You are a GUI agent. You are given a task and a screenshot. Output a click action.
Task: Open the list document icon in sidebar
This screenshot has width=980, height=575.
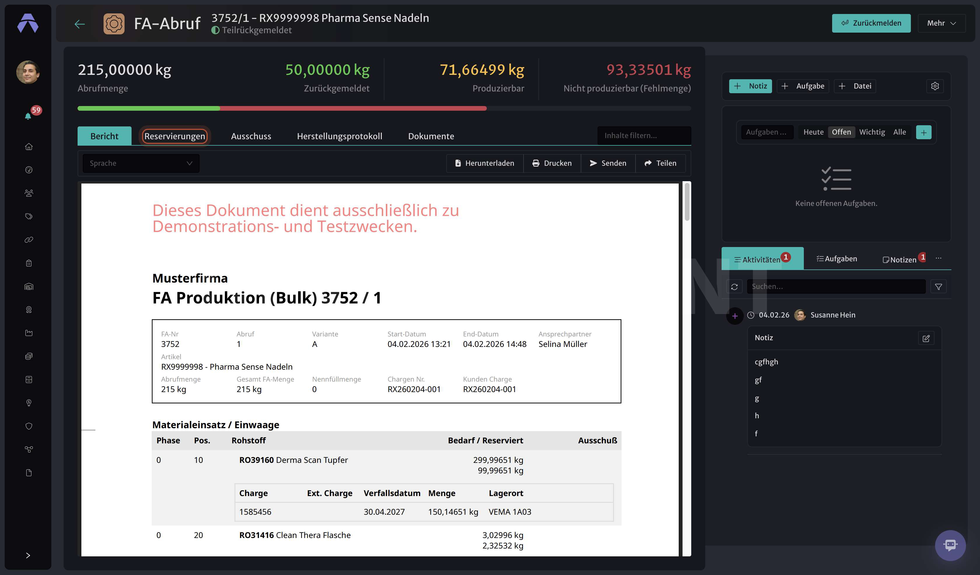(x=28, y=380)
